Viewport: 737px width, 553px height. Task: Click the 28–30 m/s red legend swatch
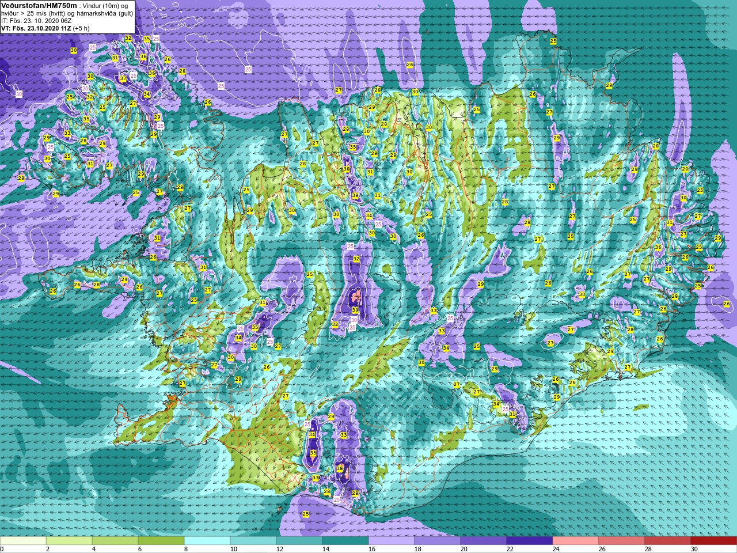coord(668,541)
